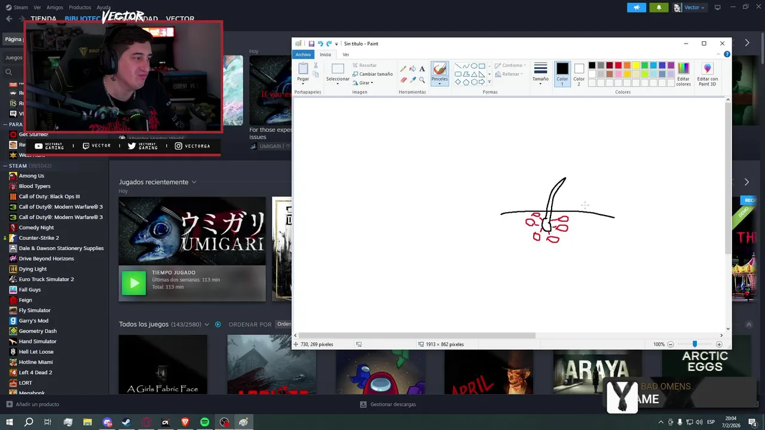
Task: Choose the diamond shape in Formas
Action: 458,82
